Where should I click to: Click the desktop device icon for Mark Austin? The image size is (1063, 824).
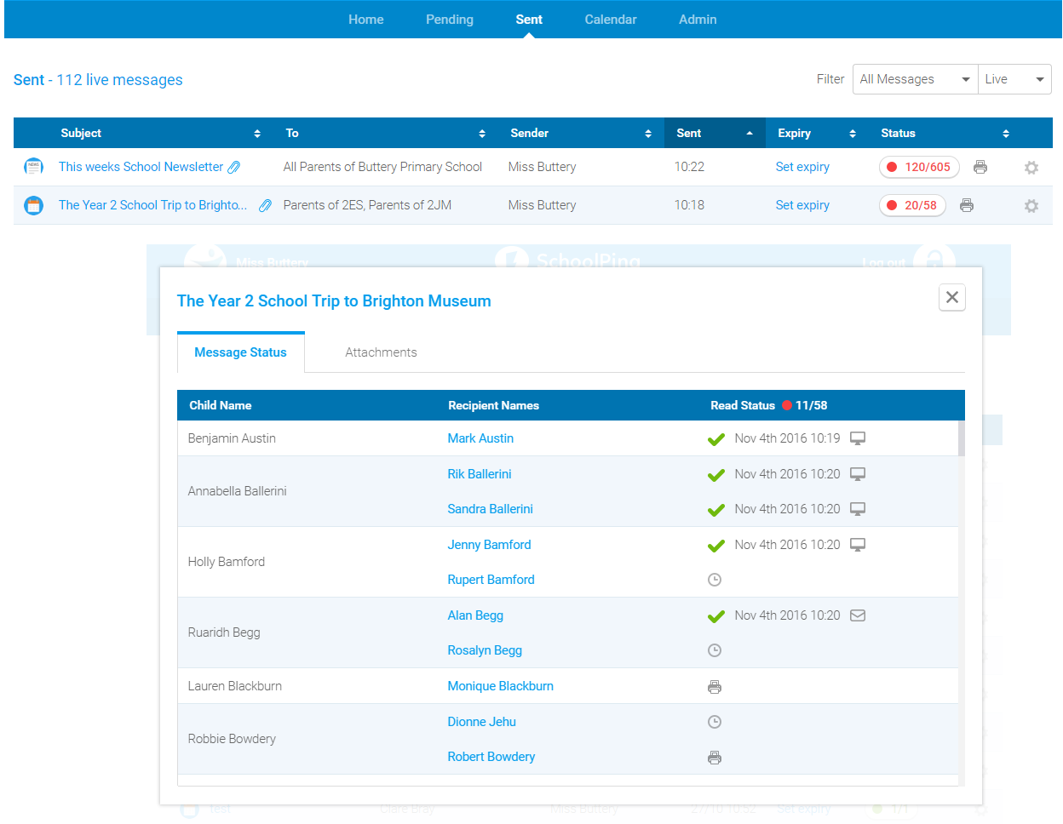click(858, 438)
